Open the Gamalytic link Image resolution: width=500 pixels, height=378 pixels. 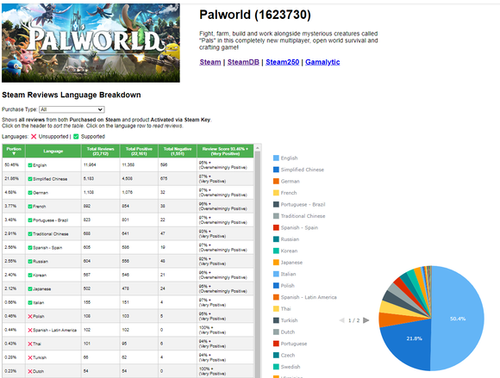click(322, 62)
